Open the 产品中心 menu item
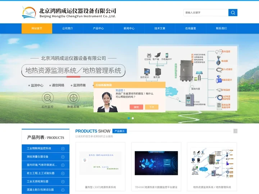The width and height of the screenshot is (259, 194). [x=98, y=28]
